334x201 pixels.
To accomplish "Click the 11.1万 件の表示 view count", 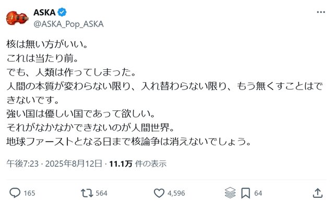I will 138,164.
